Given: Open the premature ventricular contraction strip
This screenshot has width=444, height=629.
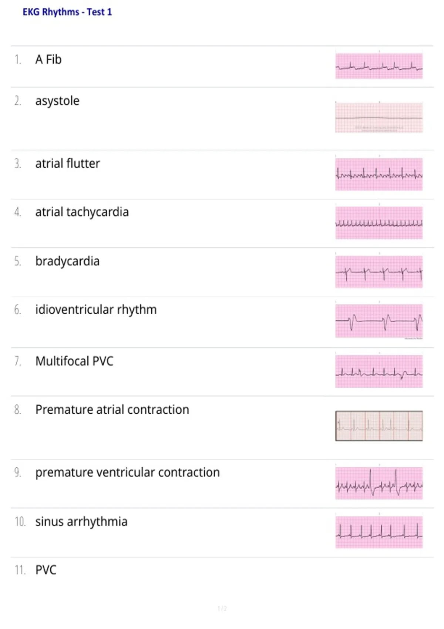Looking at the screenshot, I should [379, 483].
